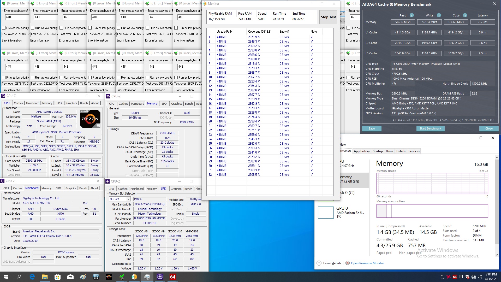Click the Ryzen 9 logo in CPU-Z
This screenshot has height=282, width=501.
coord(90,119)
